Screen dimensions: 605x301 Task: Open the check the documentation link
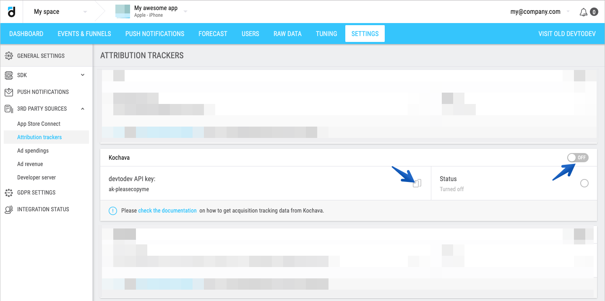pyautogui.click(x=167, y=210)
